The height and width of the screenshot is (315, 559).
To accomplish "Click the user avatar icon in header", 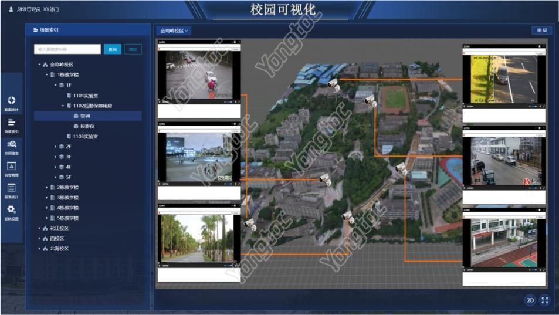I will point(11,9).
